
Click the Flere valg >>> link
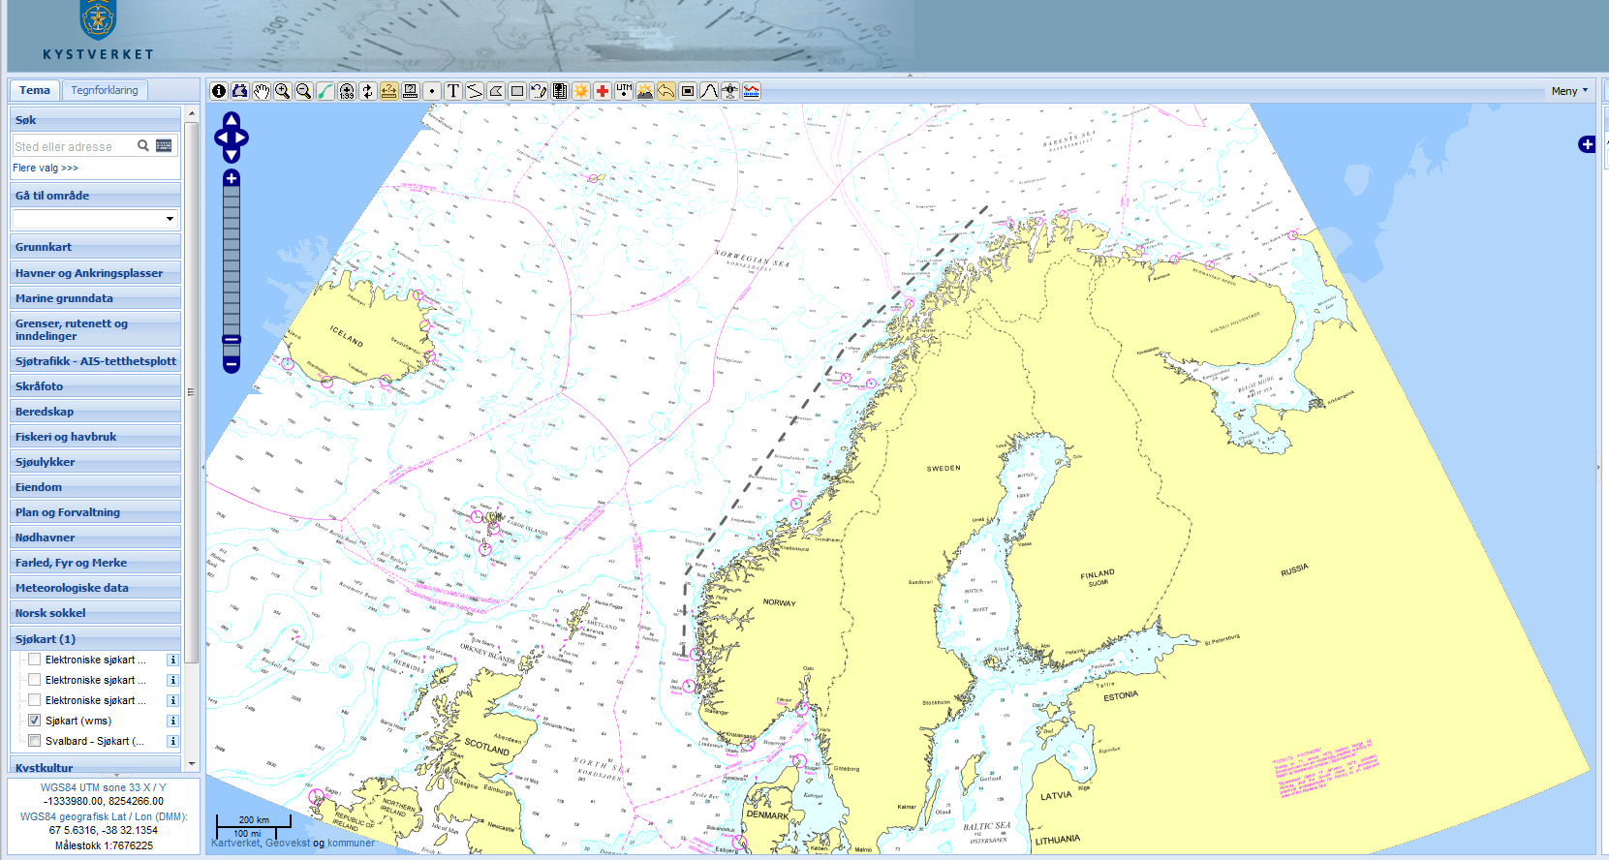pos(46,168)
